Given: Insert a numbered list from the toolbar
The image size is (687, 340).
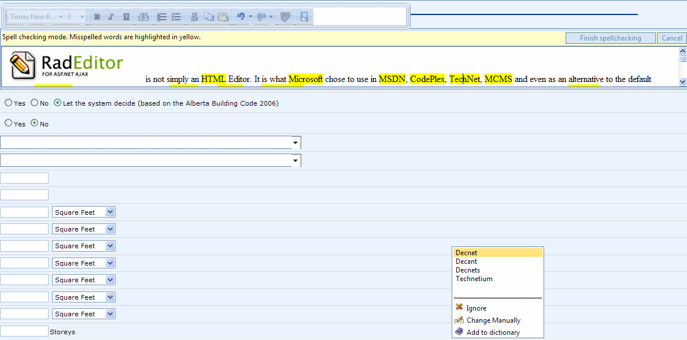Looking at the screenshot, I should (x=162, y=17).
